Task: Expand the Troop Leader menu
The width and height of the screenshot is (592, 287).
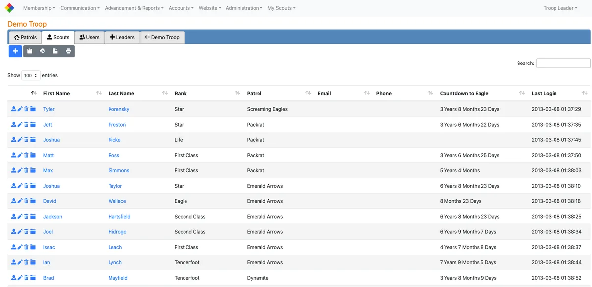Action: click(x=560, y=8)
